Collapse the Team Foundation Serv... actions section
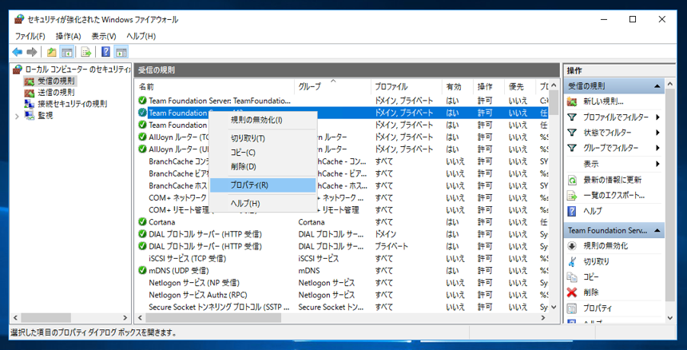Image resolution: width=687 pixels, height=350 pixels. (657, 230)
